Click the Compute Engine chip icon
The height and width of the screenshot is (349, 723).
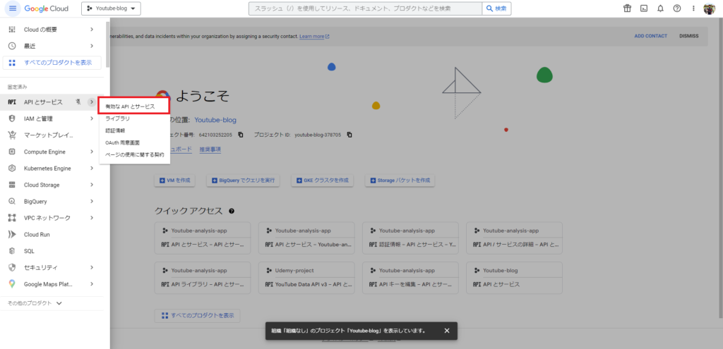13,152
